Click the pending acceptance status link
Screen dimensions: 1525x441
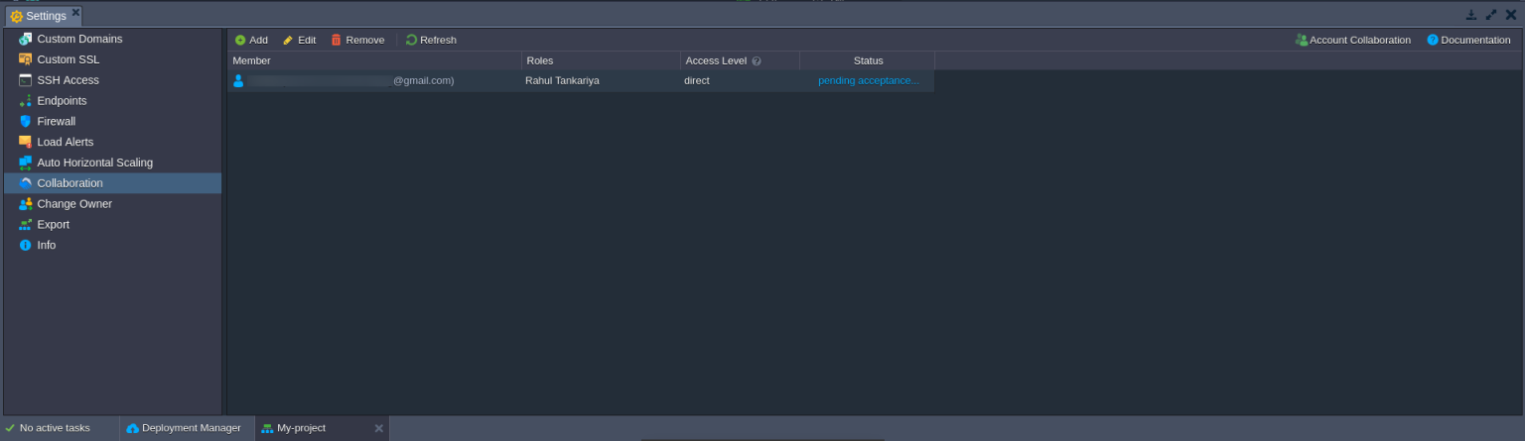[x=869, y=80]
